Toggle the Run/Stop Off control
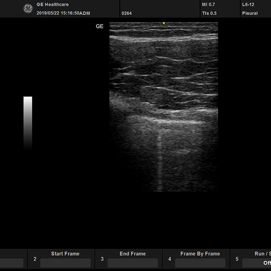271x271 pixels. (x=257, y=263)
